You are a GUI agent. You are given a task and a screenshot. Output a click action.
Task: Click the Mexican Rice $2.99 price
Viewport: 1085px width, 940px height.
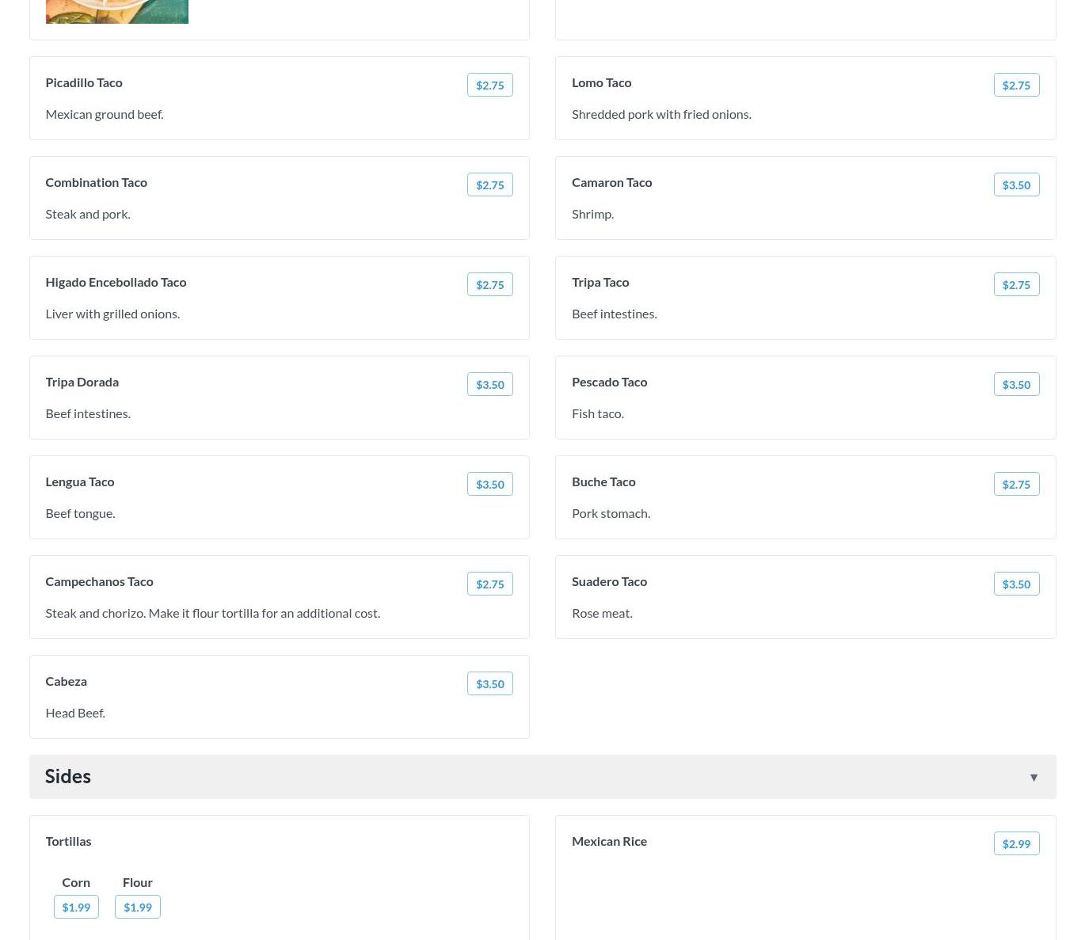pyautogui.click(x=1016, y=843)
